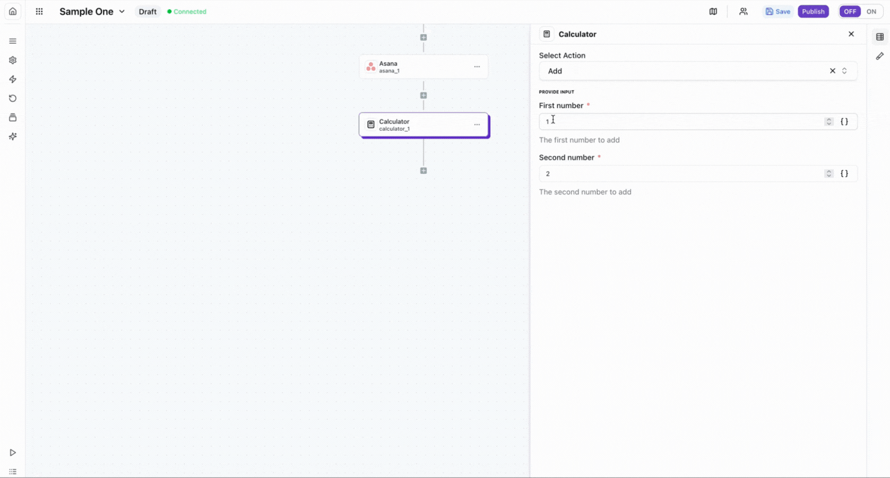
Task: Click the AI sparkle icon in sidebar
Action: pos(13,137)
